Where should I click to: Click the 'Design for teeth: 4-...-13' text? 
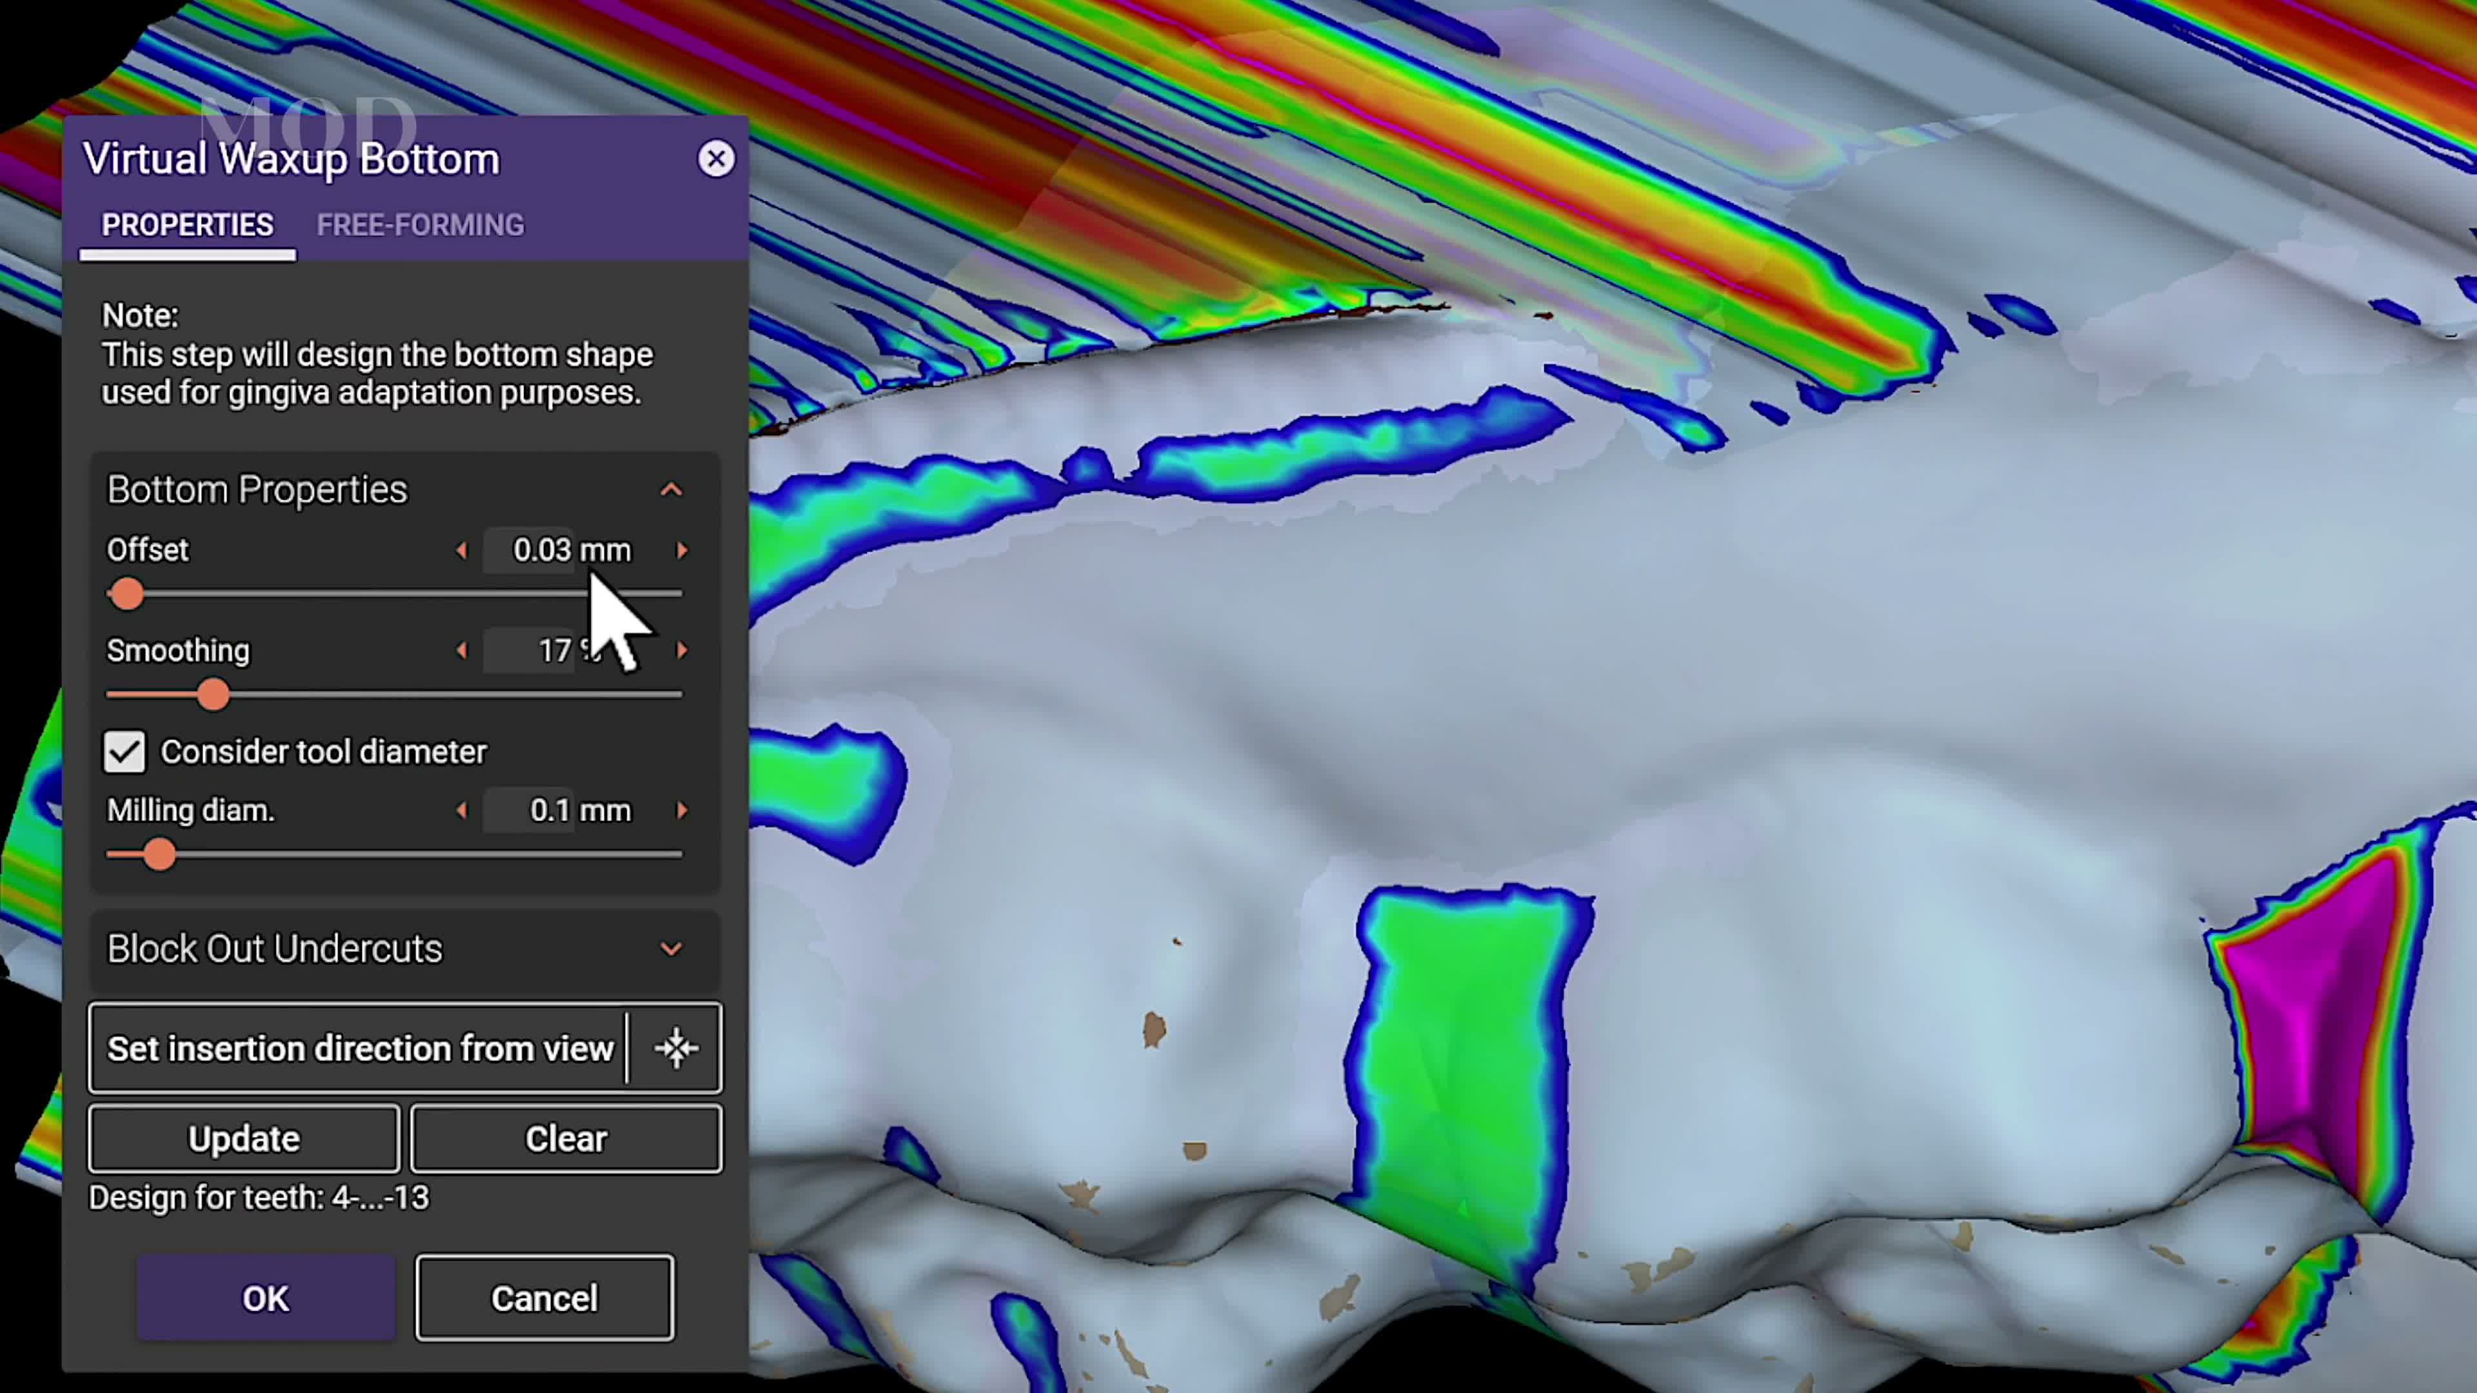click(x=259, y=1198)
